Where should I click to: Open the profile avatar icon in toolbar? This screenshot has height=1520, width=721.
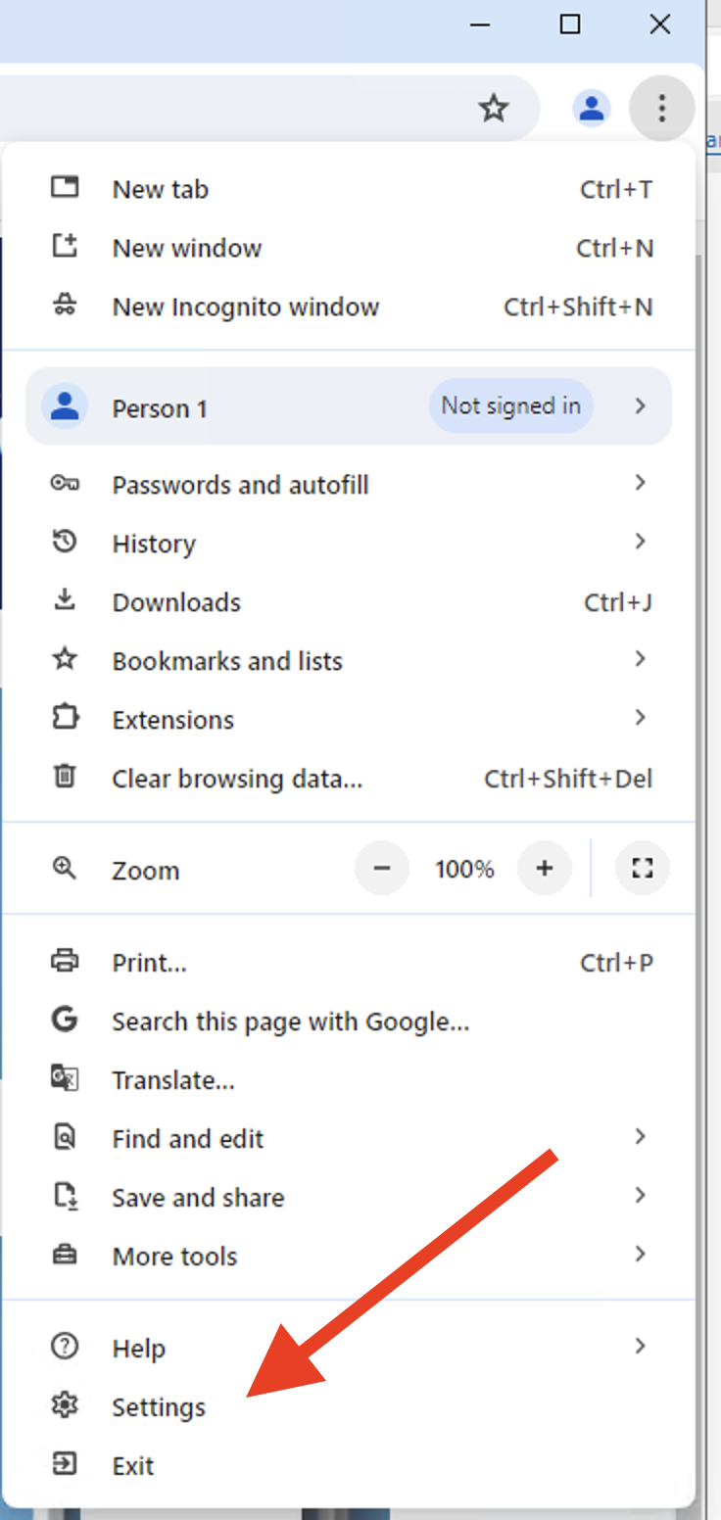[591, 108]
